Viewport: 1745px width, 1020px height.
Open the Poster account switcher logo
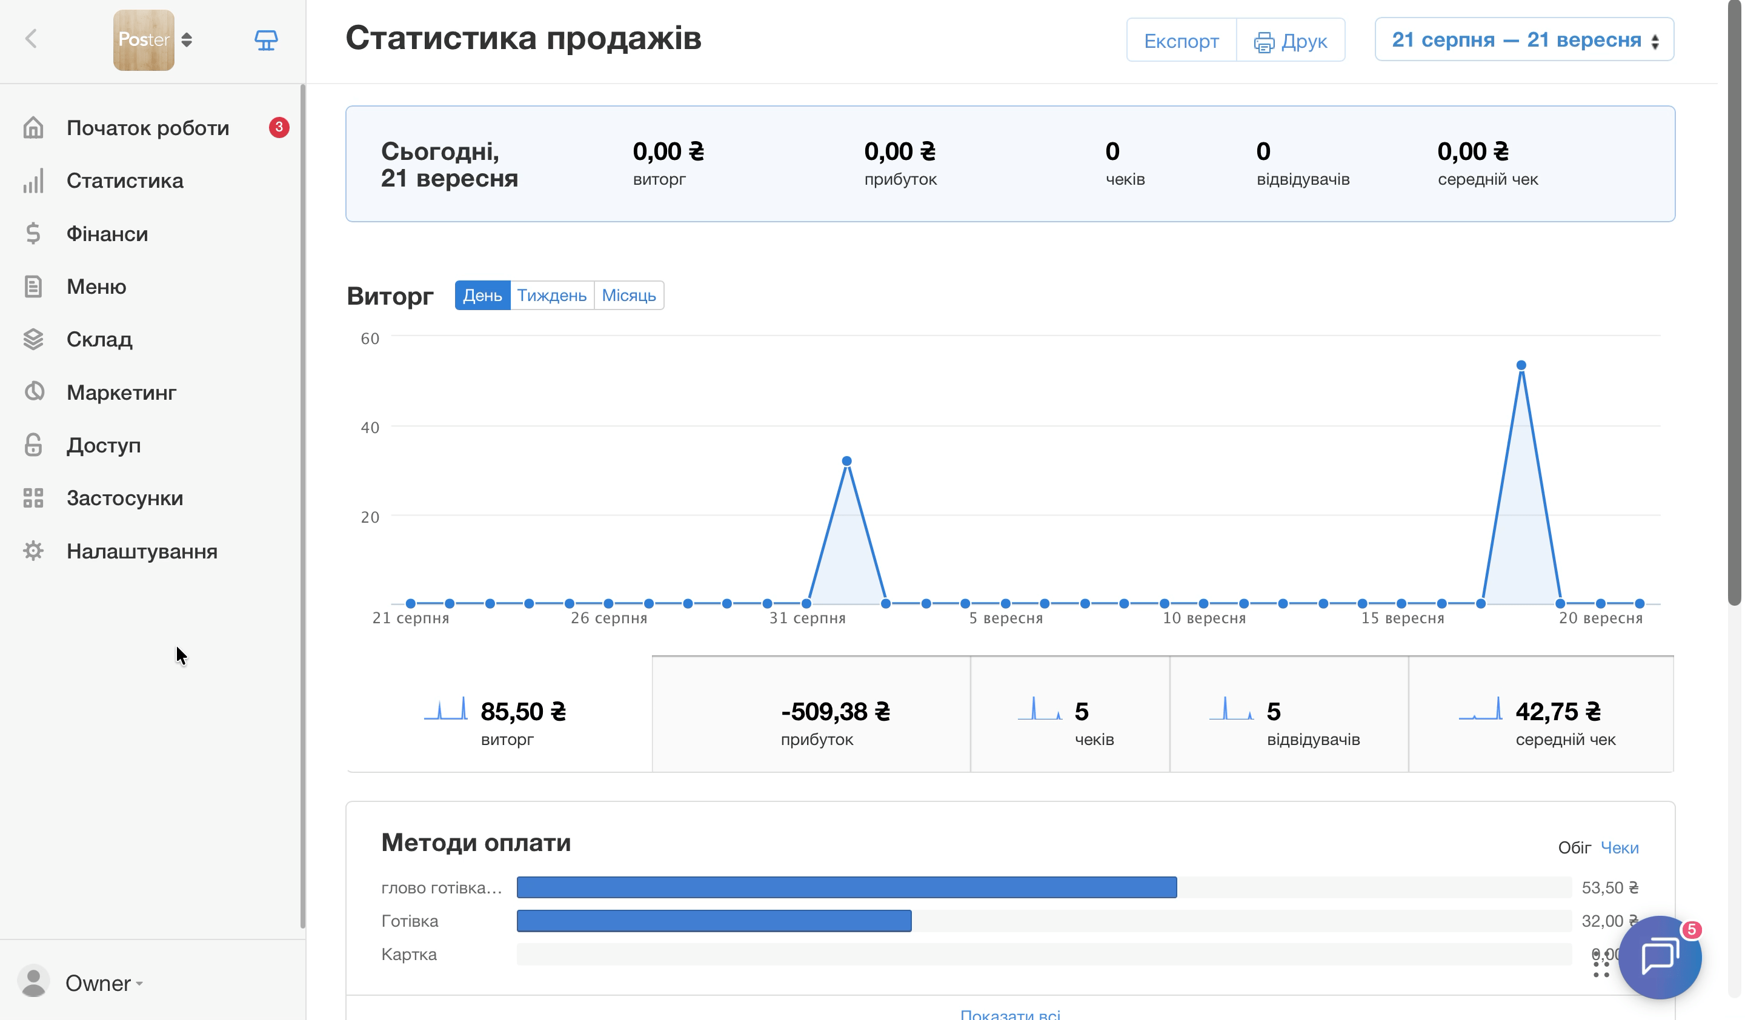(x=144, y=40)
